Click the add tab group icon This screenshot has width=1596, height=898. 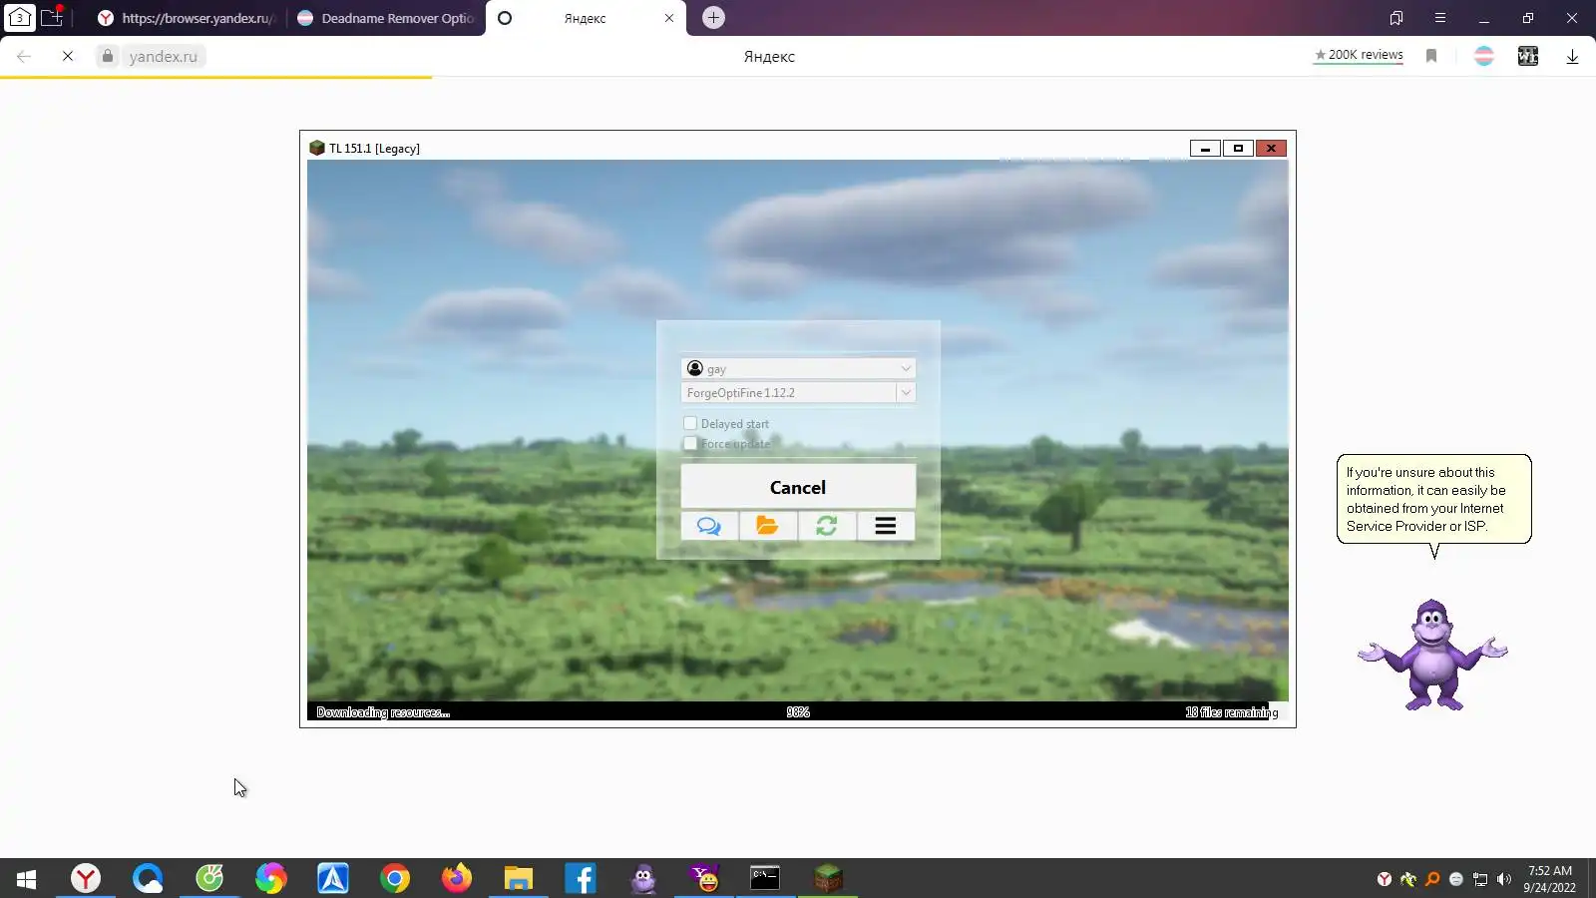tap(52, 17)
